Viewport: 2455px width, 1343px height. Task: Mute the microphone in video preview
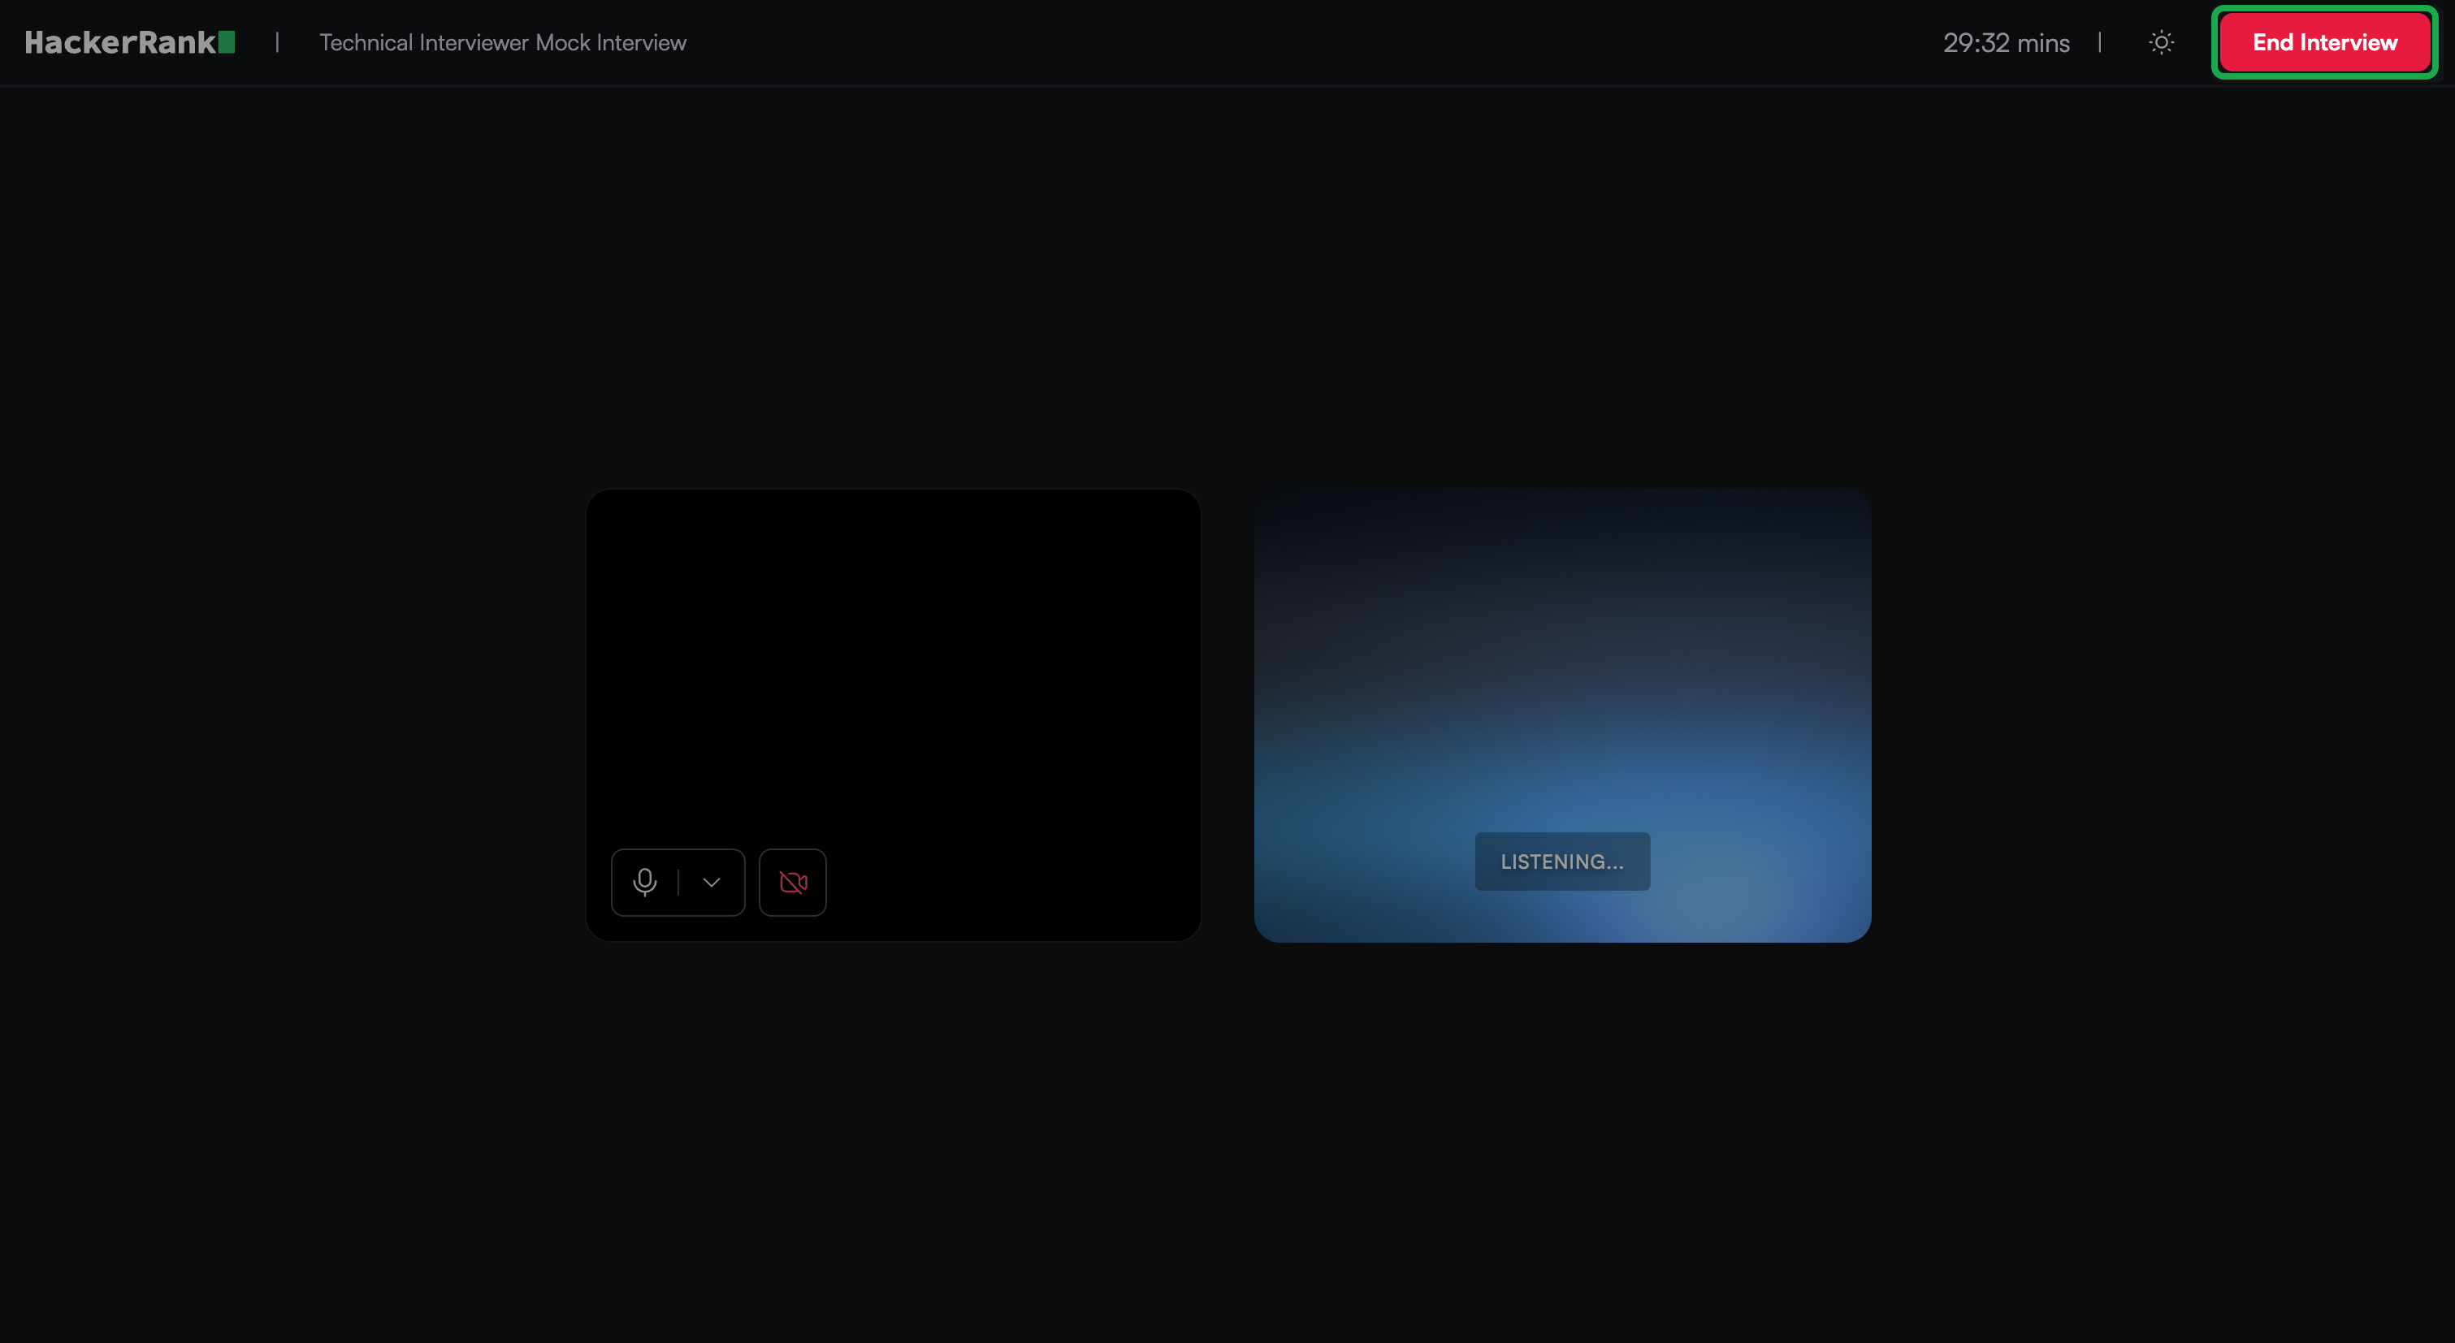[x=645, y=882]
